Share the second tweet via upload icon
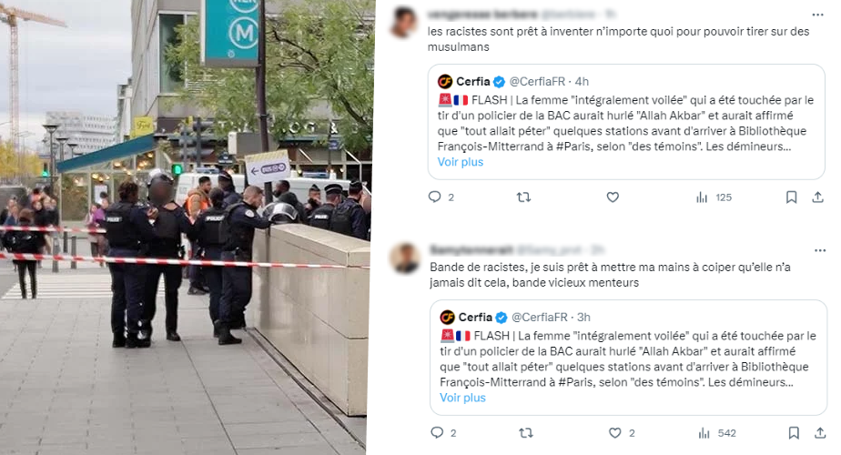 (x=820, y=433)
